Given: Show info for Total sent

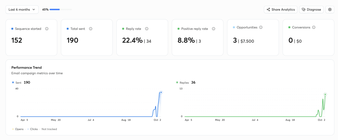Looking at the screenshot, I should click(91, 29).
